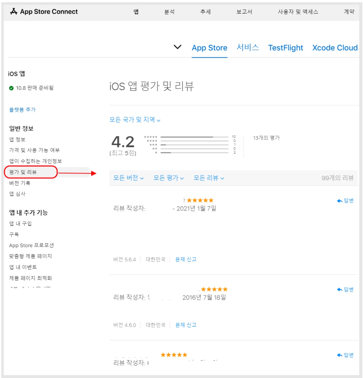Open the 앱 menu in top navigation

[136, 12]
